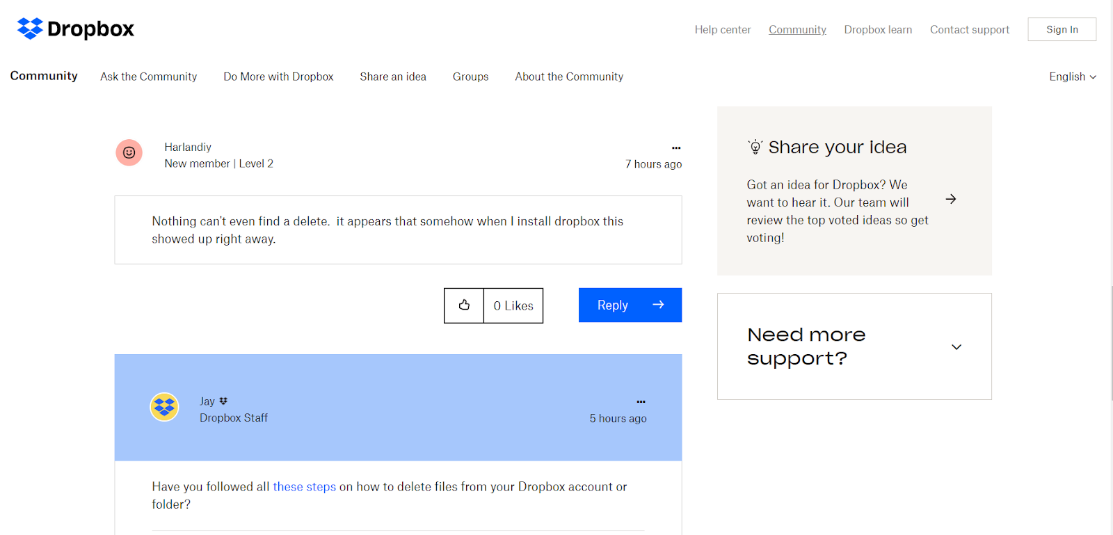Open the Share an idea menu item
Image resolution: width=1113 pixels, height=535 pixels.
[x=393, y=77]
